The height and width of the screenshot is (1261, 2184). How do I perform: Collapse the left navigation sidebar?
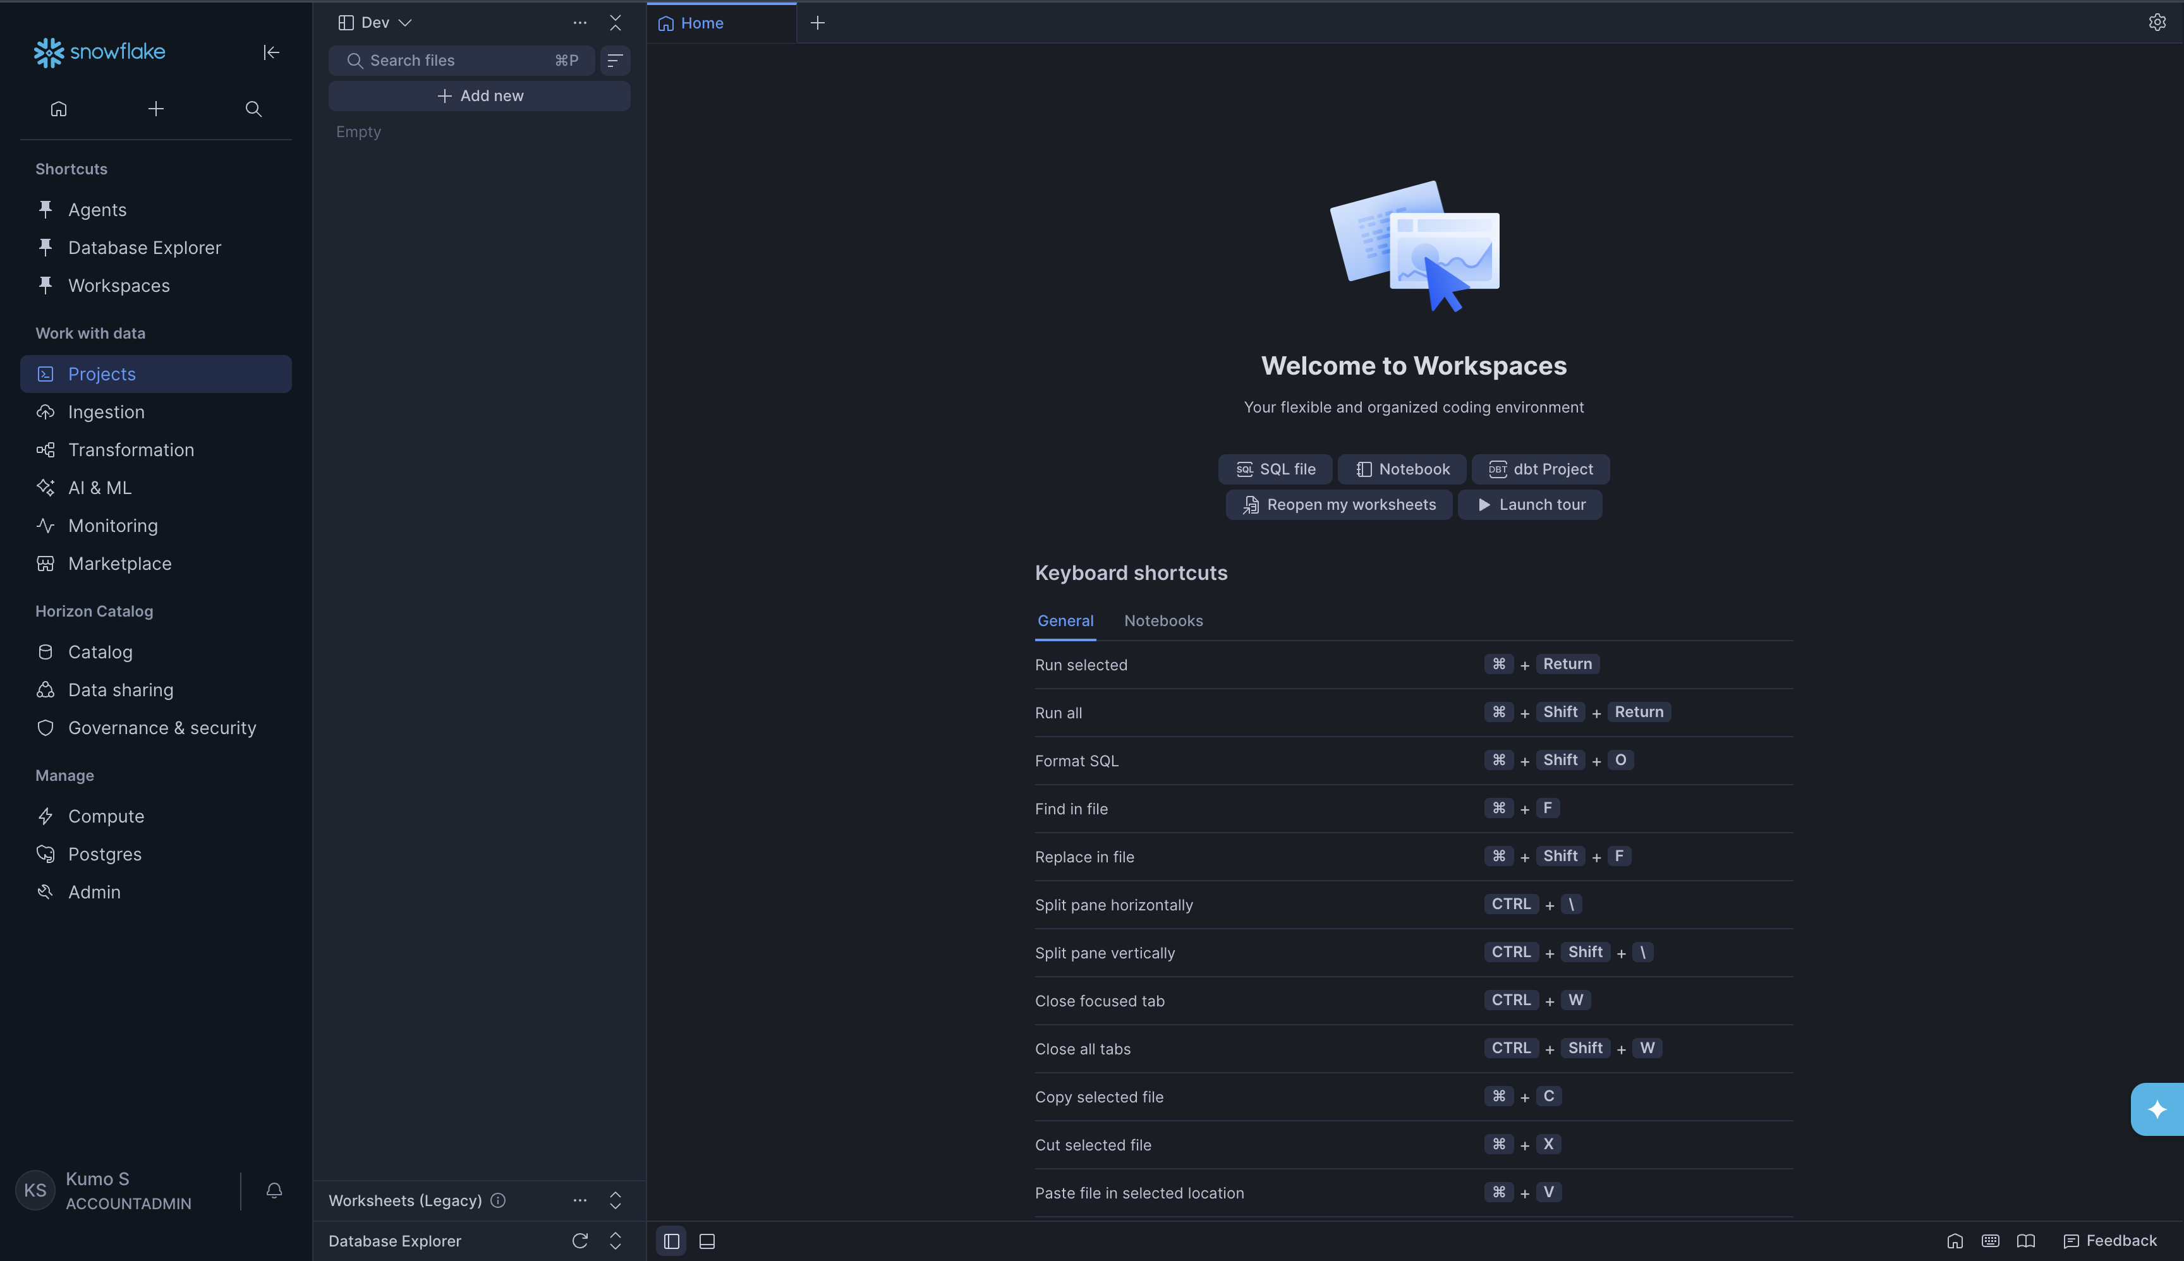271,53
